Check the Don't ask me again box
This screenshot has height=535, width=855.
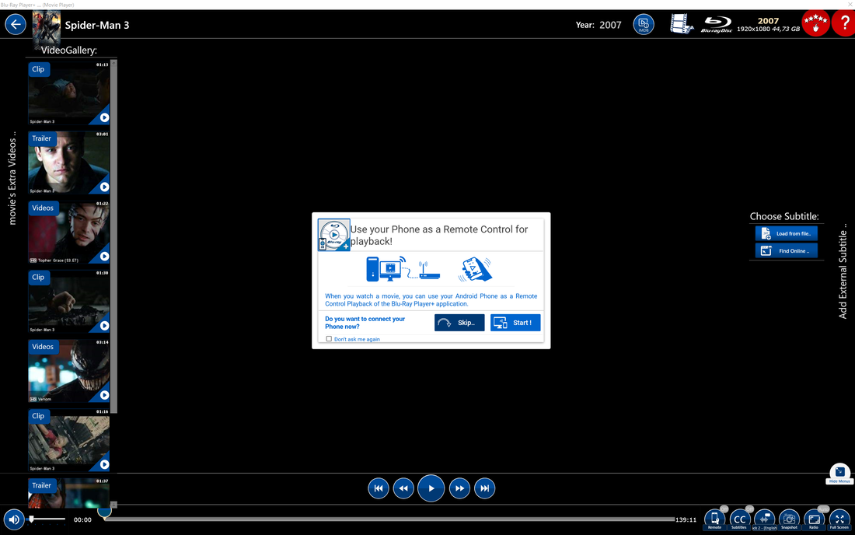[x=329, y=339]
